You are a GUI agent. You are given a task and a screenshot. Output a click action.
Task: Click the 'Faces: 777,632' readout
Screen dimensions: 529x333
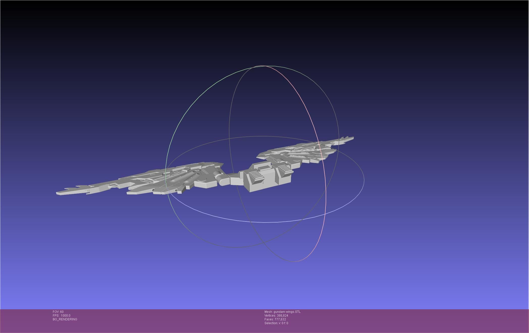point(275,319)
